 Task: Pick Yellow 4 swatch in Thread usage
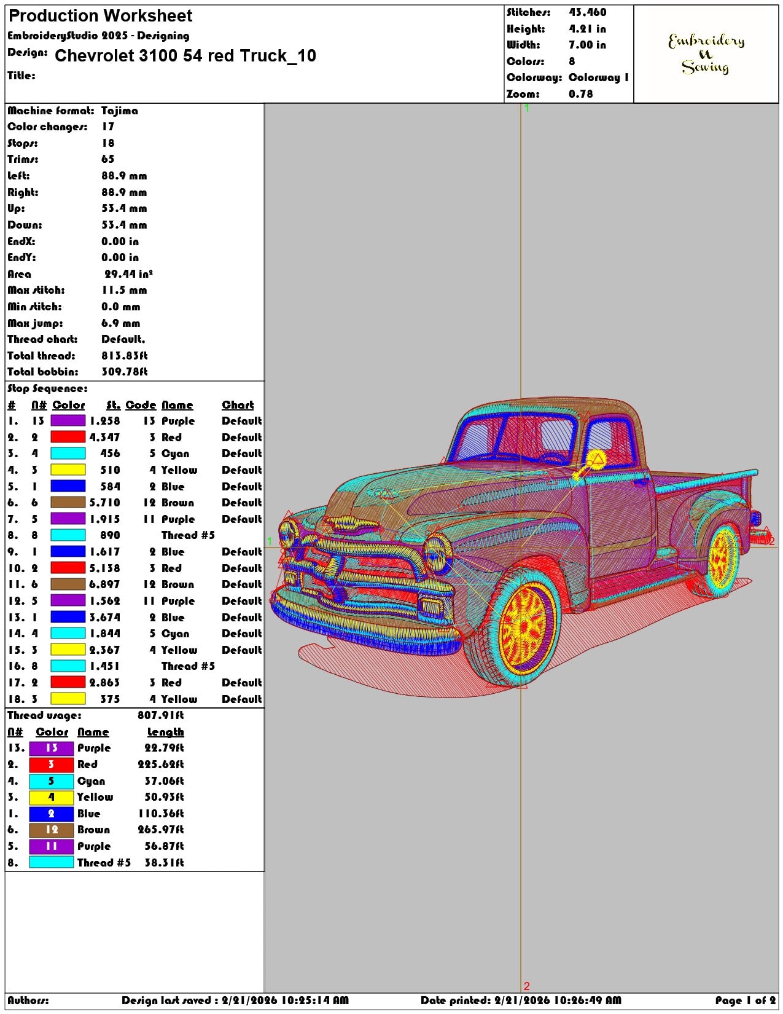click(52, 798)
